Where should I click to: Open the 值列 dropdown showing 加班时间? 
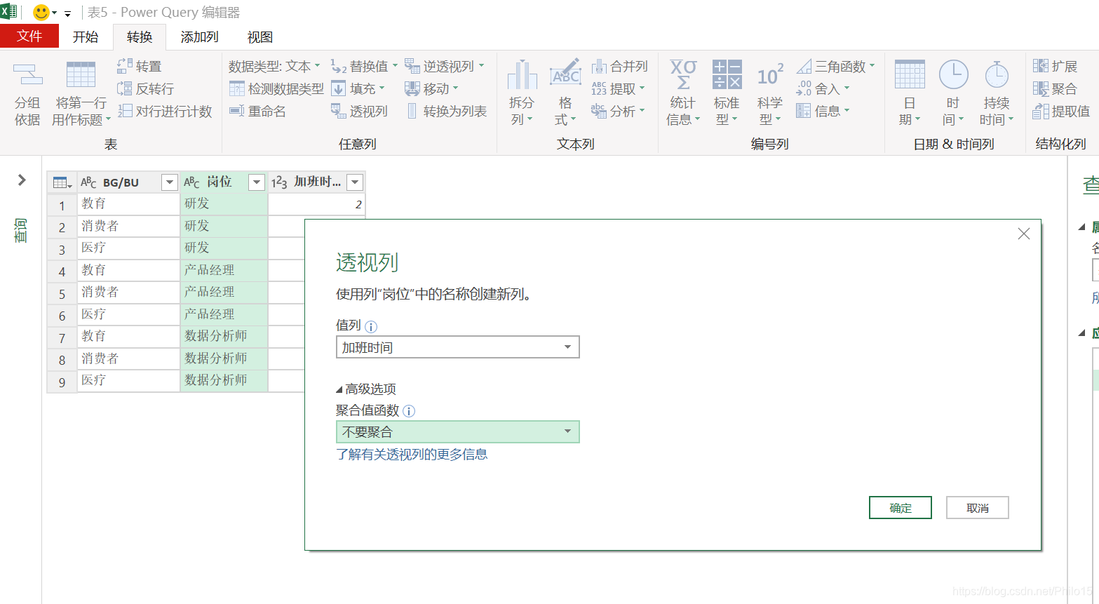point(568,347)
